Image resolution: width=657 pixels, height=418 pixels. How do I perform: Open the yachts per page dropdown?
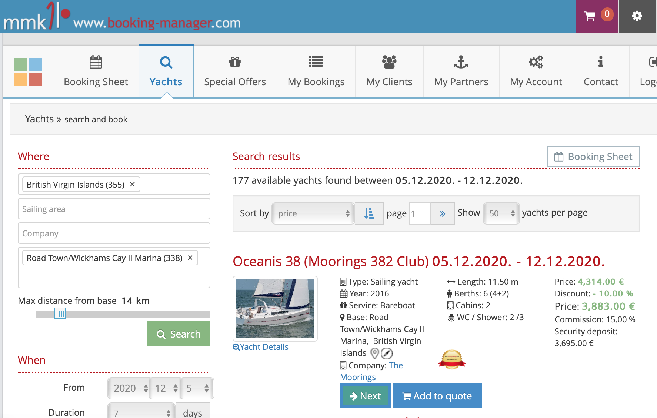coord(501,213)
